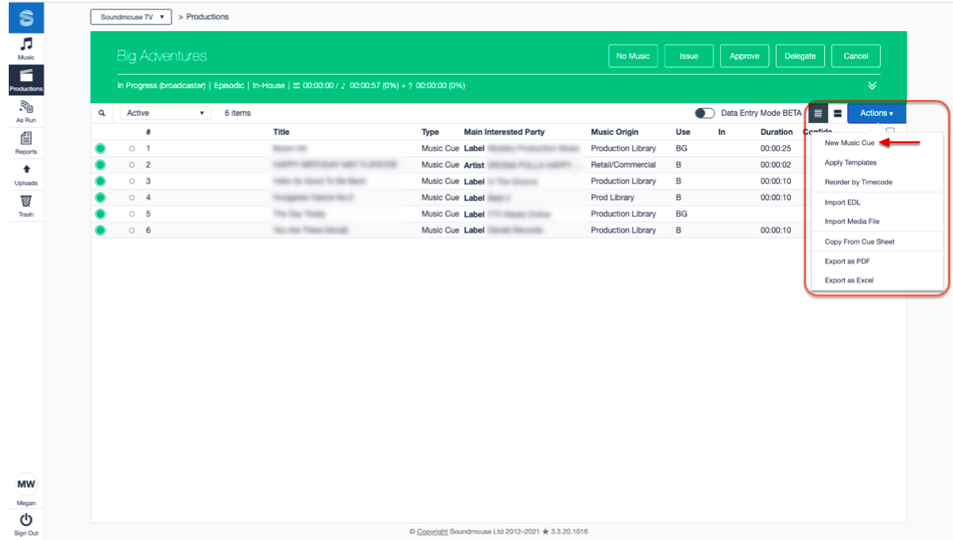Select radio button for cue 2
This screenshot has width=953, height=540.
(131, 164)
